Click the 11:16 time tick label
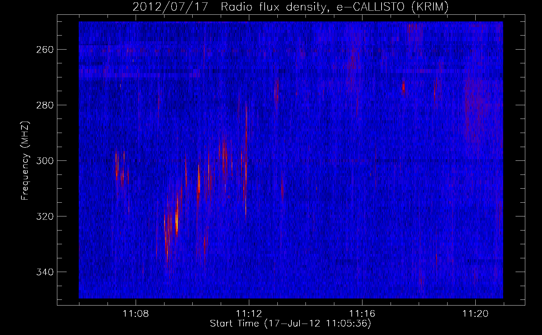The image size is (542, 335). (362, 314)
